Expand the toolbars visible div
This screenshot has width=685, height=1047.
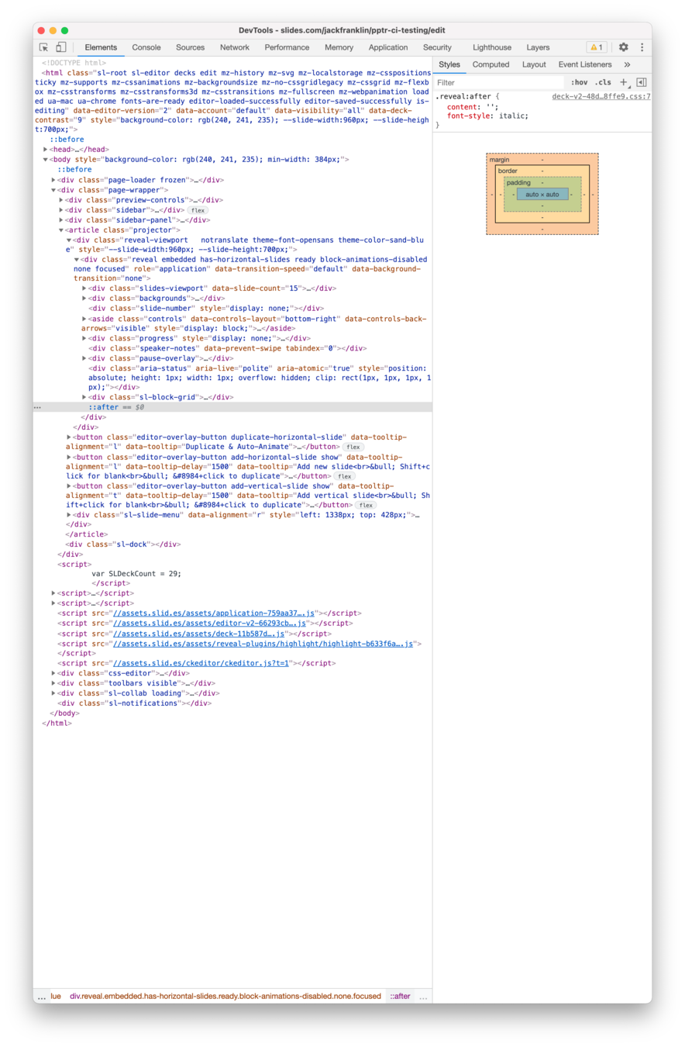(x=53, y=683)
